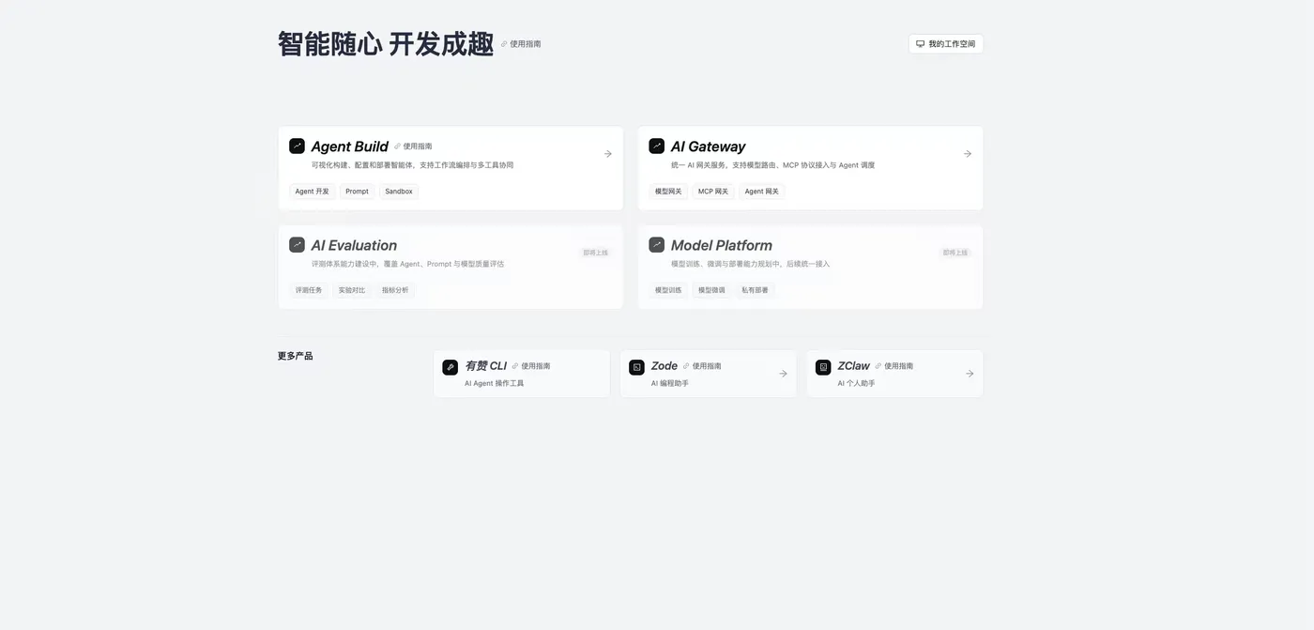Click the AI Gateway card icon
This screenshot has width=1314, height=630.
[656, 146]
